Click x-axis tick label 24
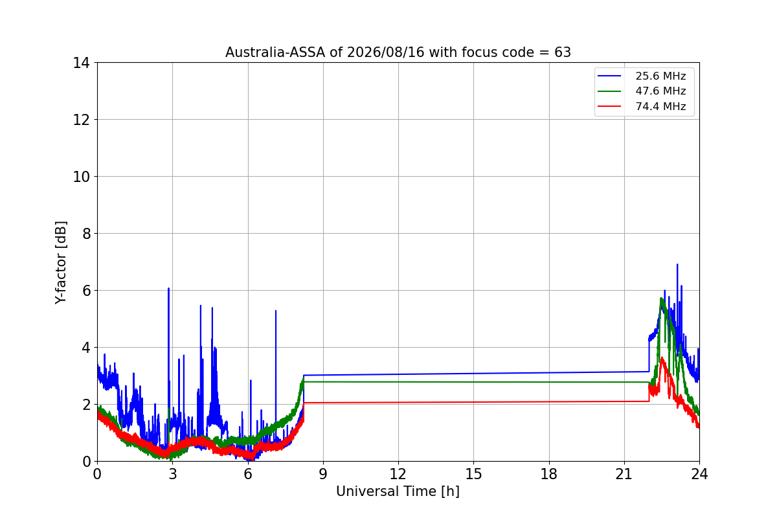Image resolution: width=777 pixels, height=518 pixels. pos(699,474)
